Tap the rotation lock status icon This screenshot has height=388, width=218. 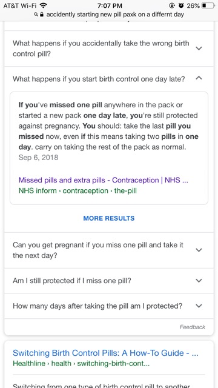coord(172,5)
